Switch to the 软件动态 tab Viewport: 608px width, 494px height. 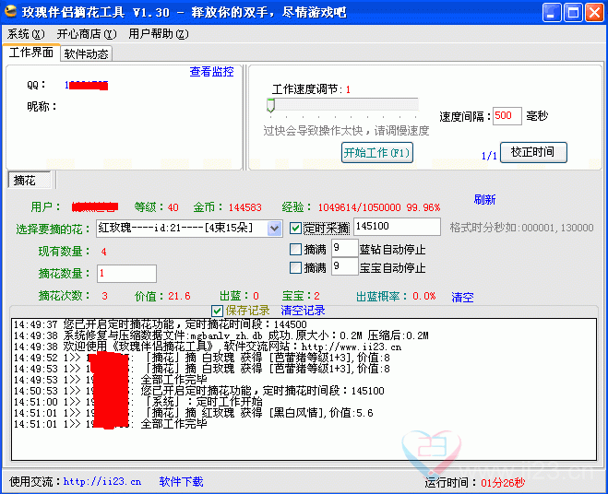pos(86,53)
